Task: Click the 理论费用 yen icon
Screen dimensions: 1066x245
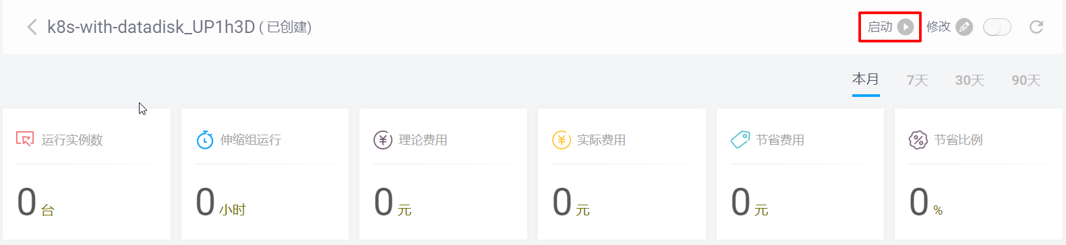Action: tap(383, 140)
